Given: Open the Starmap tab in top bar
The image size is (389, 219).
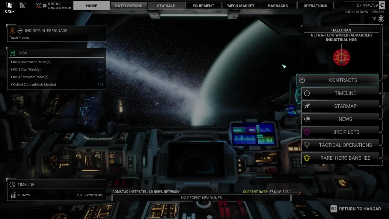Looking at the screenshot, I should coord(166,5).
